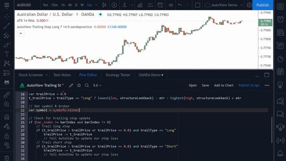Select the brush drawing tool
Screen dimensions: 286x161
(7, 45)
